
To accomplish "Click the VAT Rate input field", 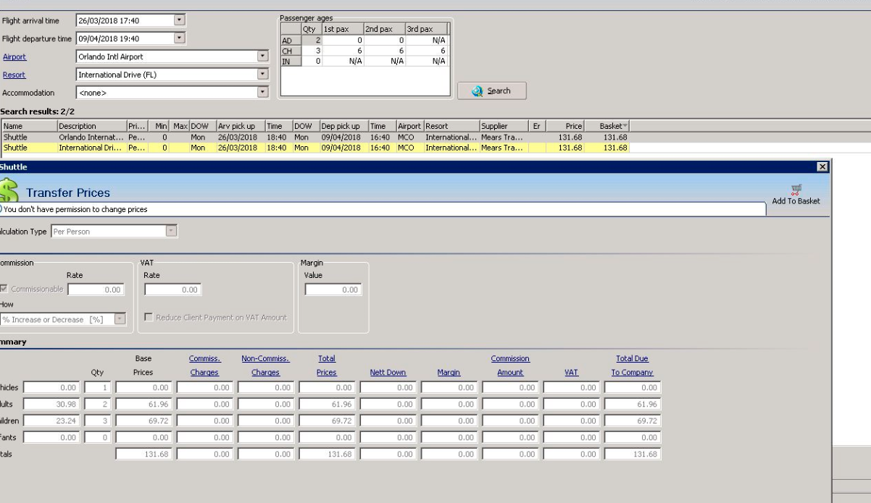I will 172,289.
